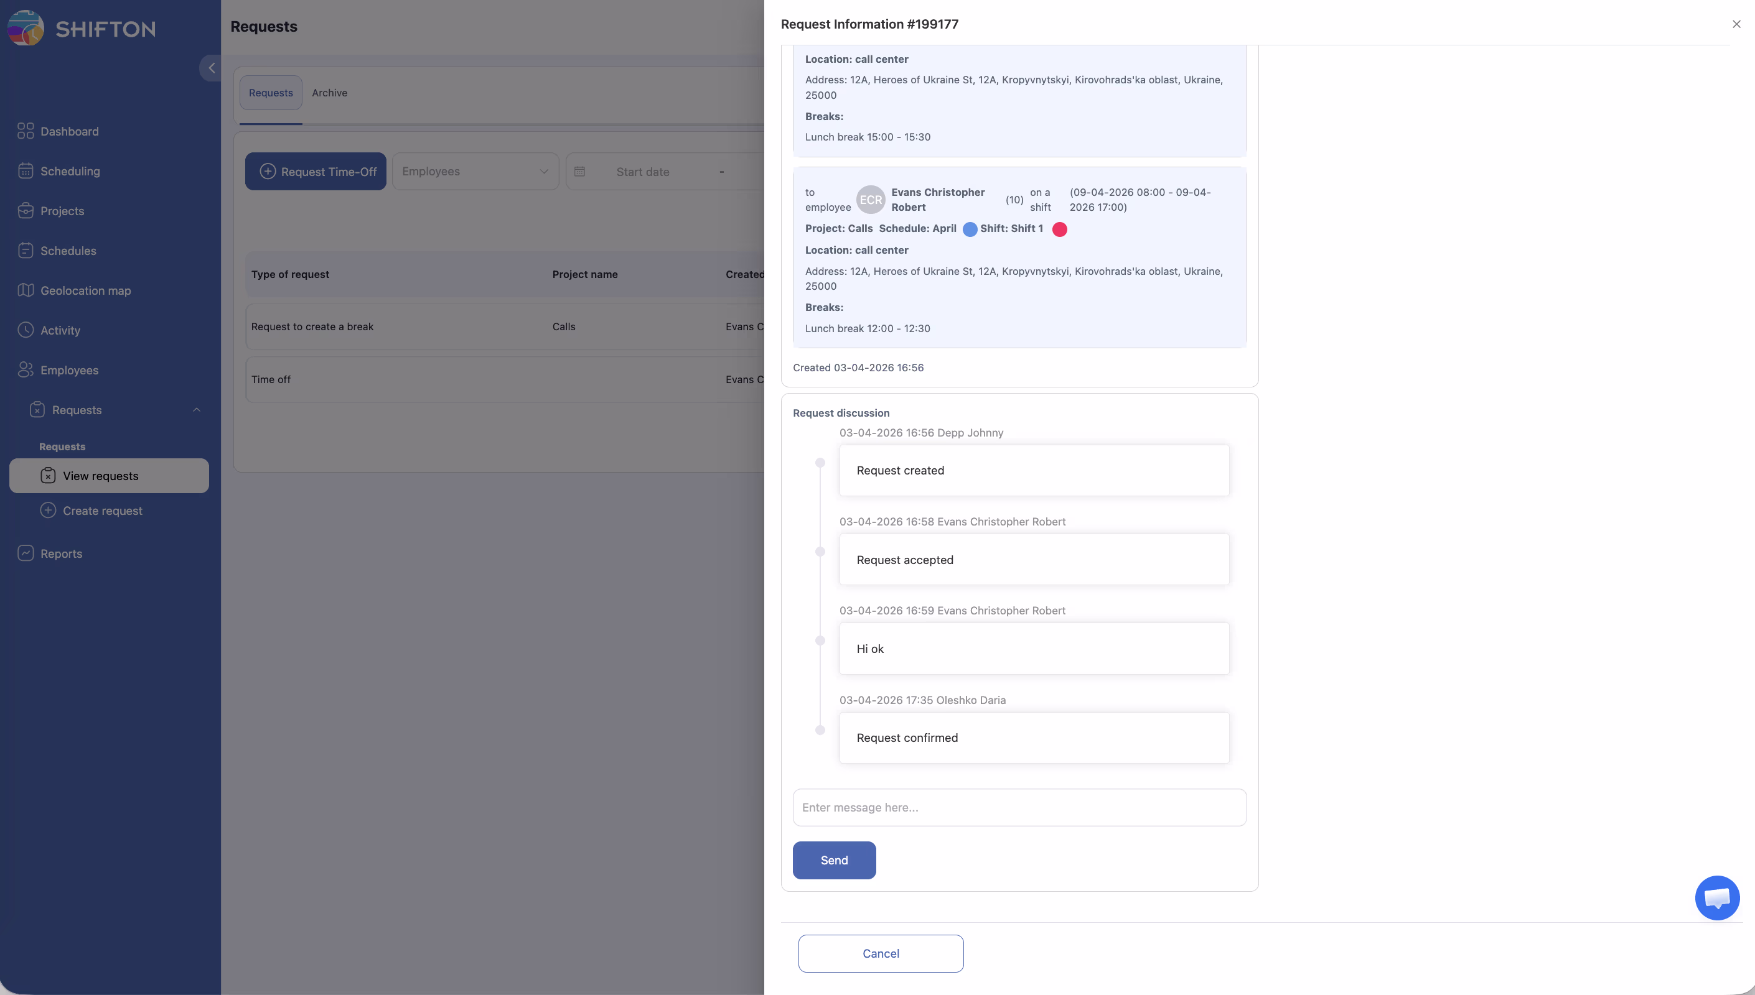
Task: Open Scheduling calendar icon in sidebar
Action: [26, 171]
